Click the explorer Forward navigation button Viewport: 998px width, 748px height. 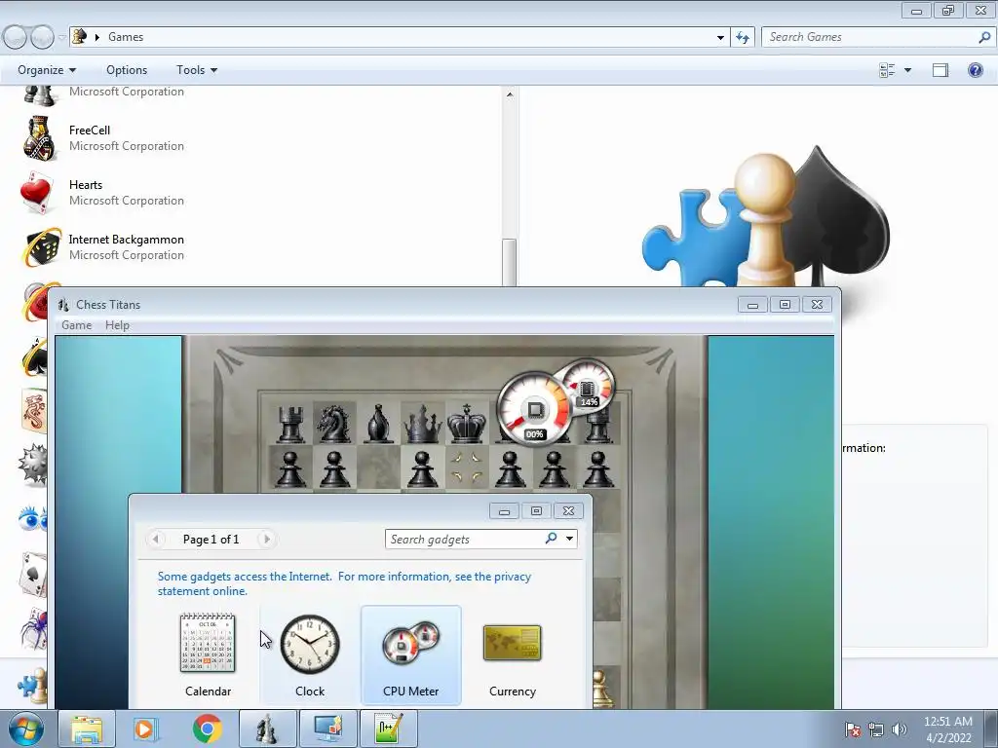pyautogui.click(x=43, y=37)
